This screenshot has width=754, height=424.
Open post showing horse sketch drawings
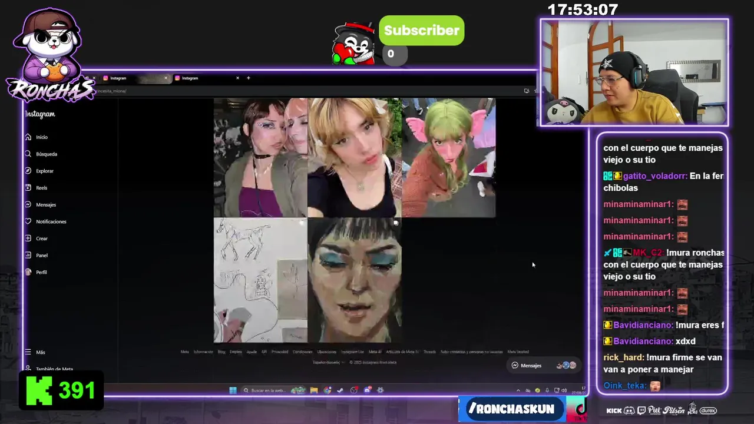click(260, 280)
